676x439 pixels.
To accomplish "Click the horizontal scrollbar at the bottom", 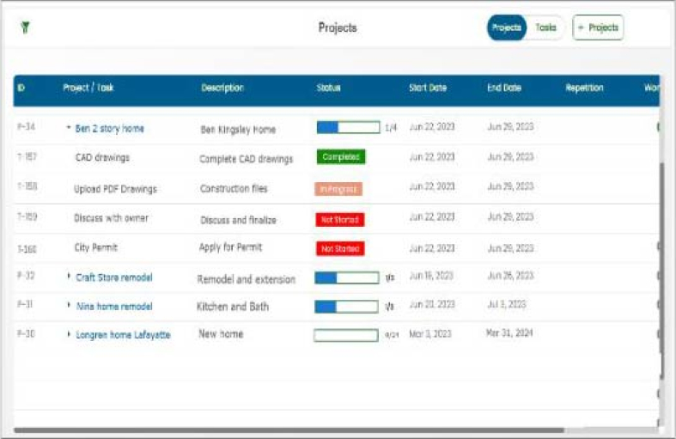I will point(289,430).
